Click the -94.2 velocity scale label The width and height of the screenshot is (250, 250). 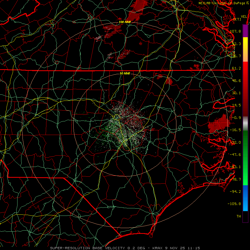[235, 192]
